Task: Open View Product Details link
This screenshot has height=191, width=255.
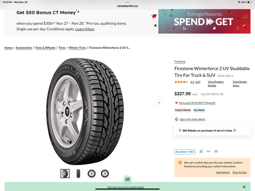Action: pyautogui.click(x=216, y=84)
